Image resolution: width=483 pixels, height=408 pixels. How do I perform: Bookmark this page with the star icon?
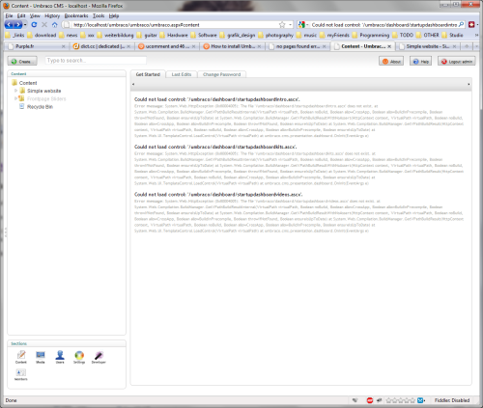coord(282,25)
